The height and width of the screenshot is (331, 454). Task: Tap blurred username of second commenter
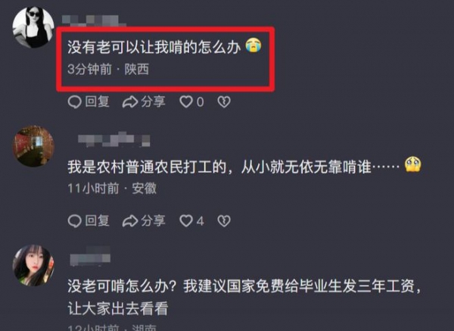point(113,139)
